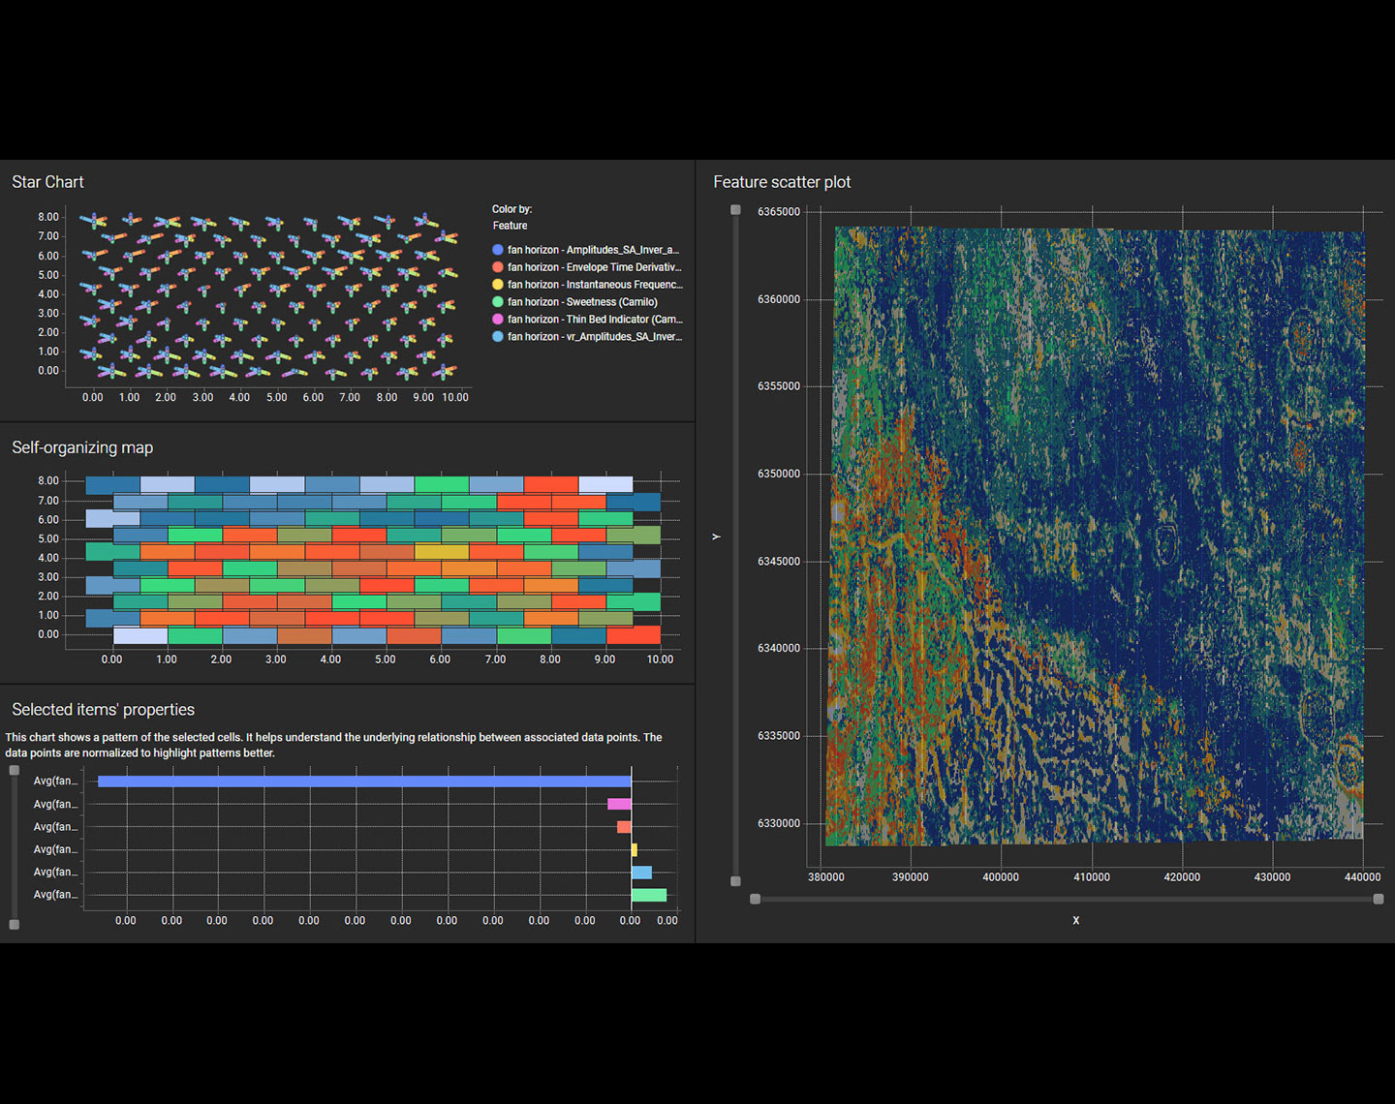Grab top handle of scatter plot Y range slider
Screen dimensions: 1395x1104
[x=735, y=210]
